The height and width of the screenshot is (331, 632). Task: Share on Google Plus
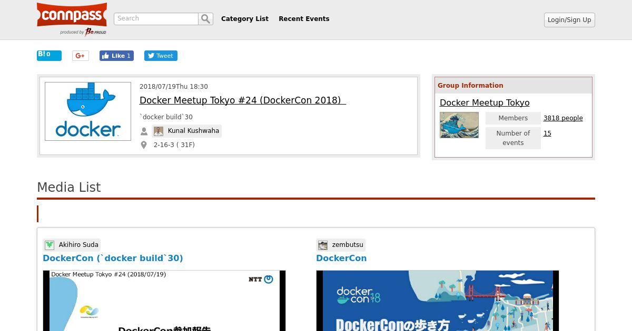pos(81,56)
